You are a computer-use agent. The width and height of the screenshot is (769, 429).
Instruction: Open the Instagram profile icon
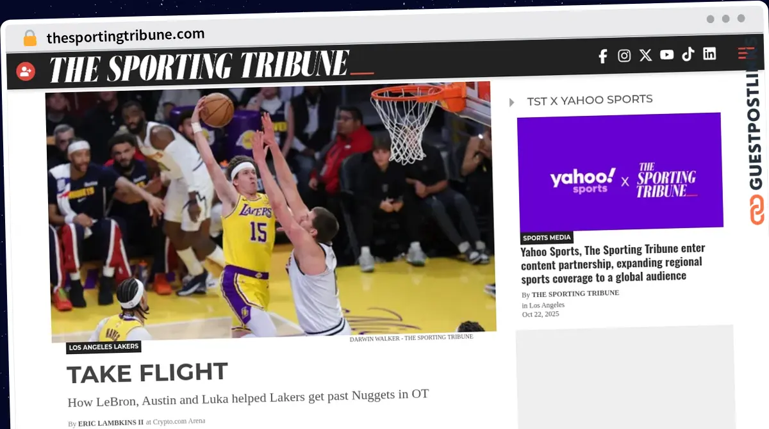tap(624, 56)
